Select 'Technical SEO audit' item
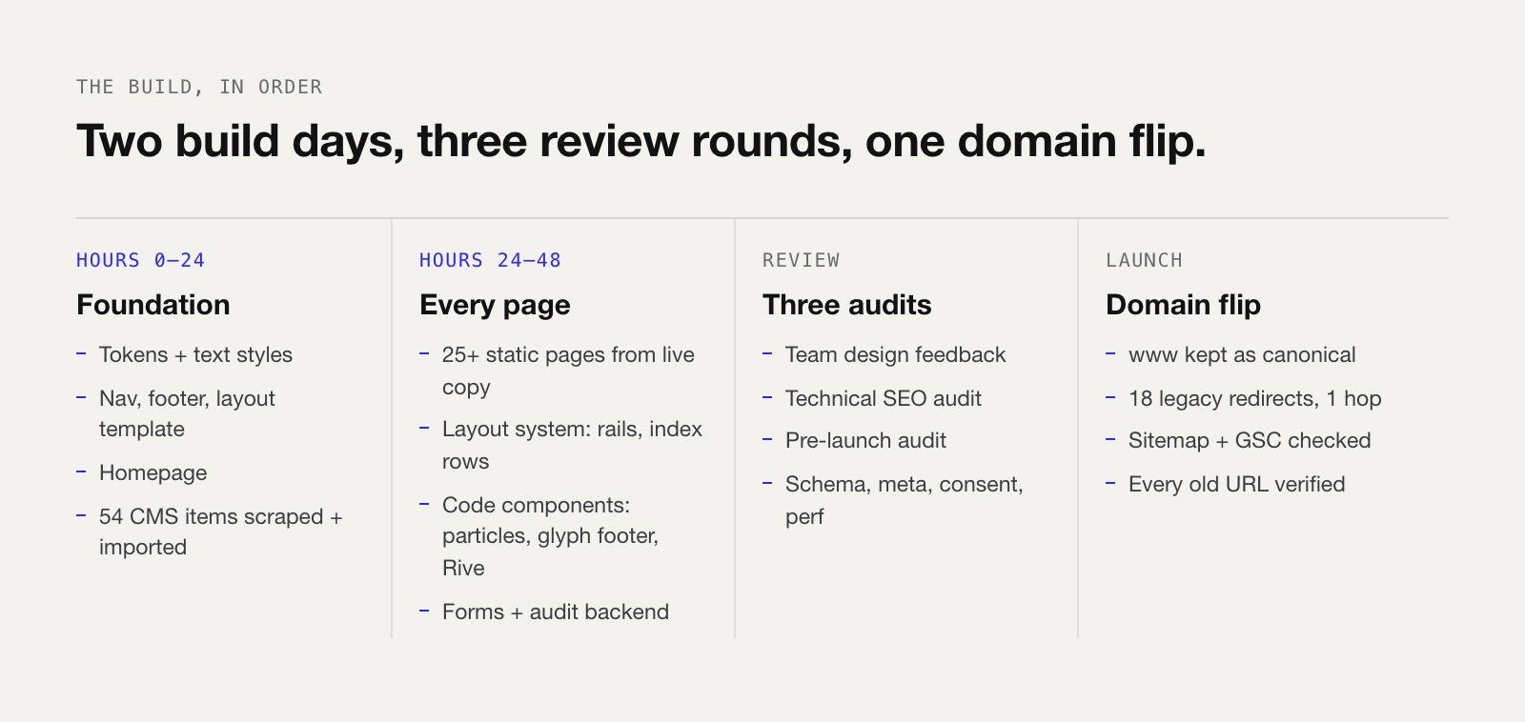The width and height of the screenshot is (1525, 722). point(884,399)
